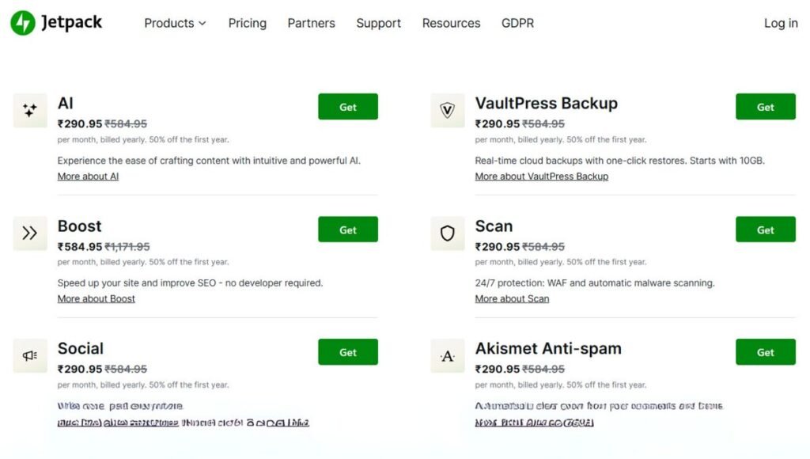
Task: Go to the Partners menu item
Action: [312, 23]
